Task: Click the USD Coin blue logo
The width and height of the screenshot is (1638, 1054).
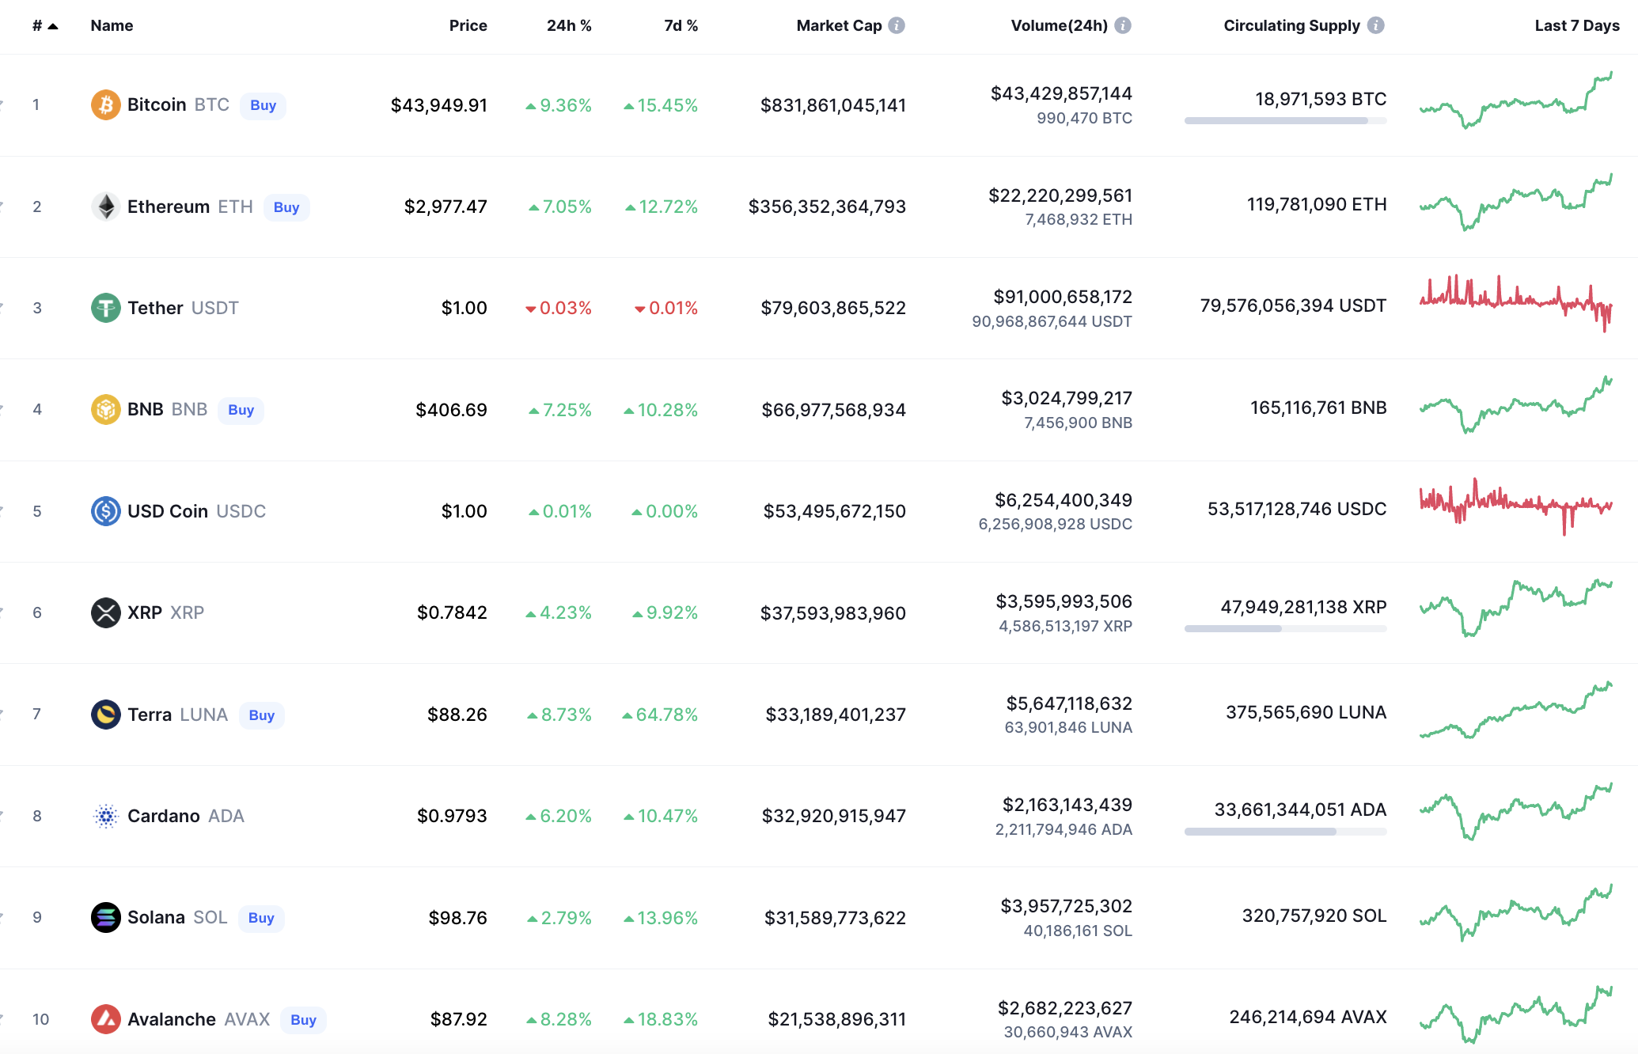Action: click(x=105, y=511)
